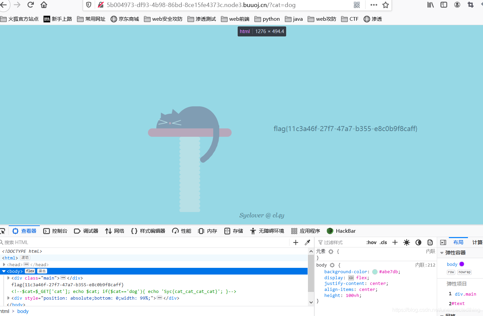Add a new CSS rule with plus icon
Viewport: 483px width, 316px height.
395,242
